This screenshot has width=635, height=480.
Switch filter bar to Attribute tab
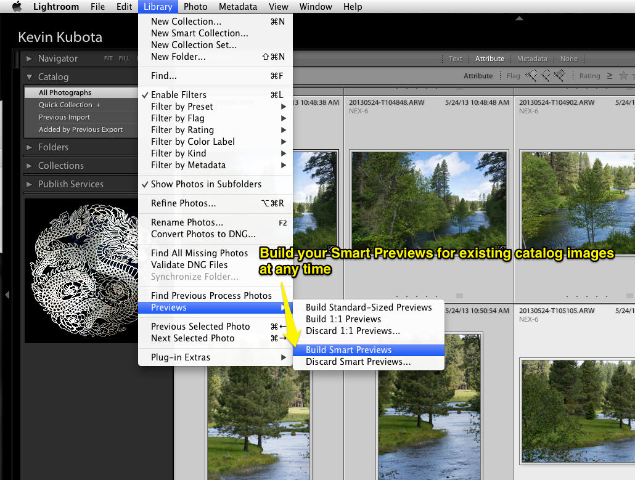tap(490, 59)
